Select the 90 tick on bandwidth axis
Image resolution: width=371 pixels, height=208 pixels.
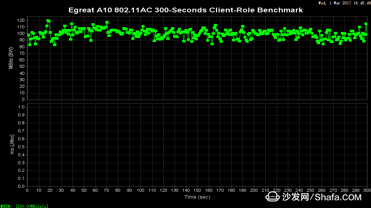[22, 40]
